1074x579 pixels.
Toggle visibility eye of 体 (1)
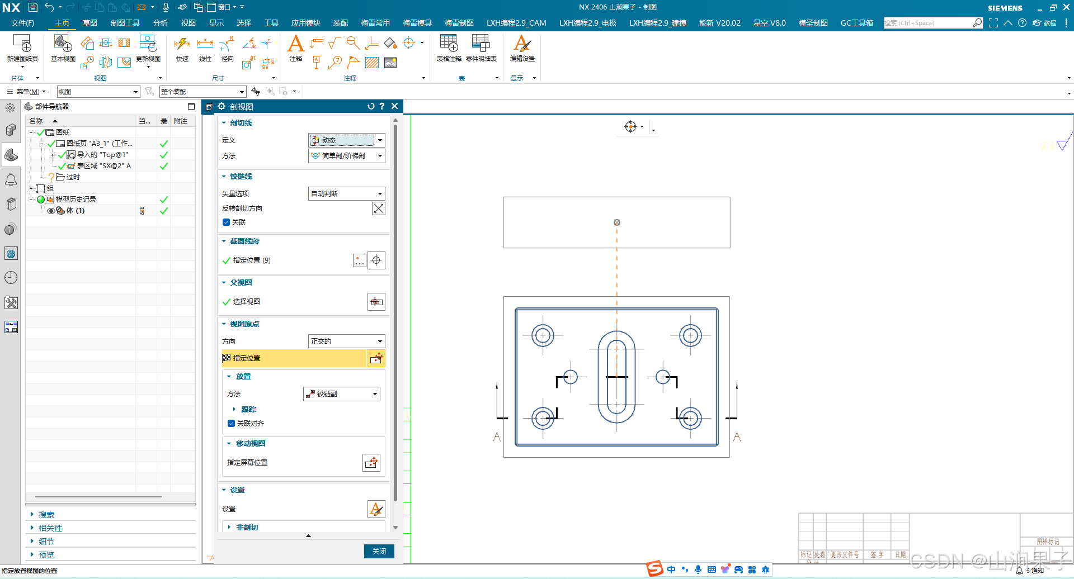pyautogui.click(x=51, y=211)
